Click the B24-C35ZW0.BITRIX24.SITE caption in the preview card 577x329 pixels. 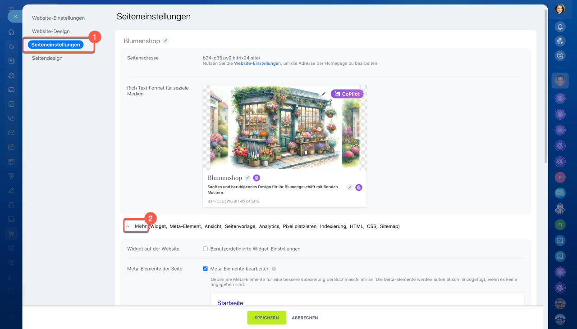(x=234, y=201)
